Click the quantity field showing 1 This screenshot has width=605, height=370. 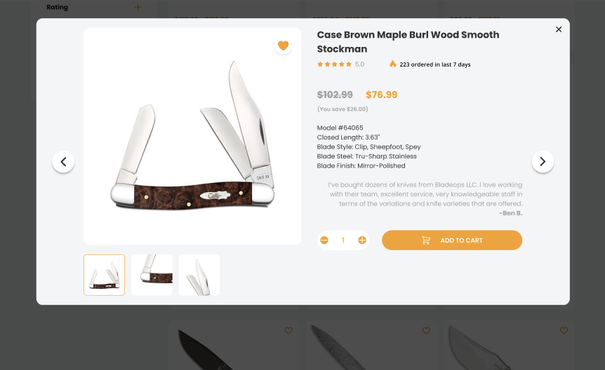pos(343,240)
